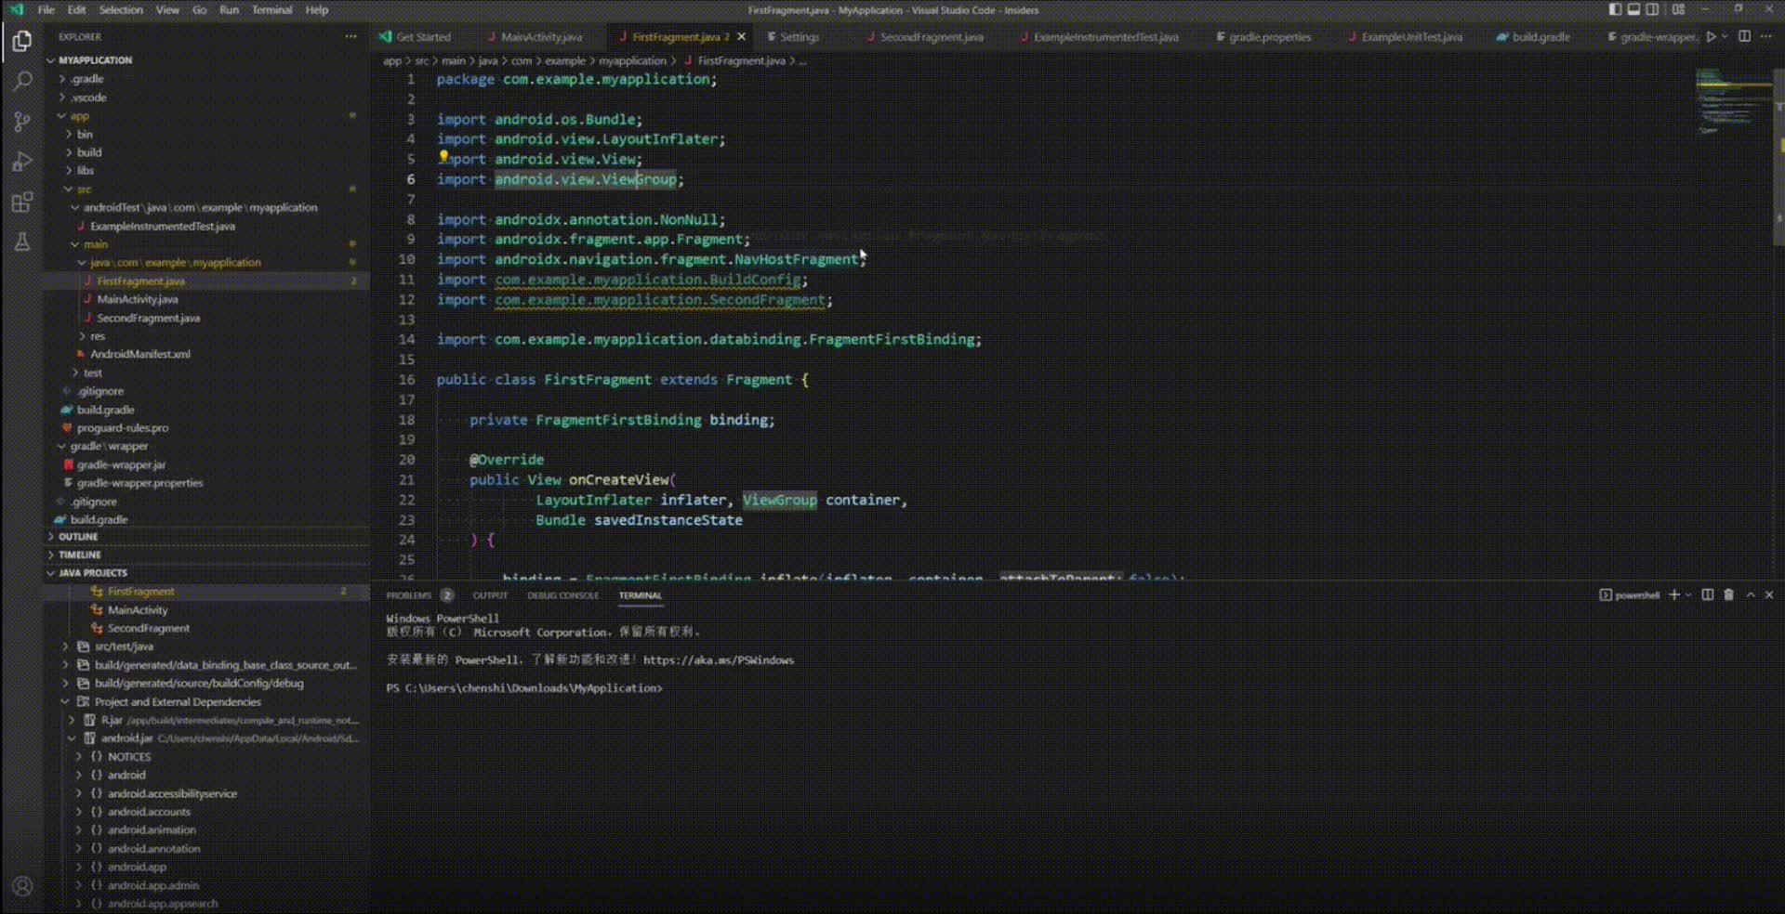Screen dimensions: 1785x914
Task: Open proguard-rules.pro file
Action: 122,428
